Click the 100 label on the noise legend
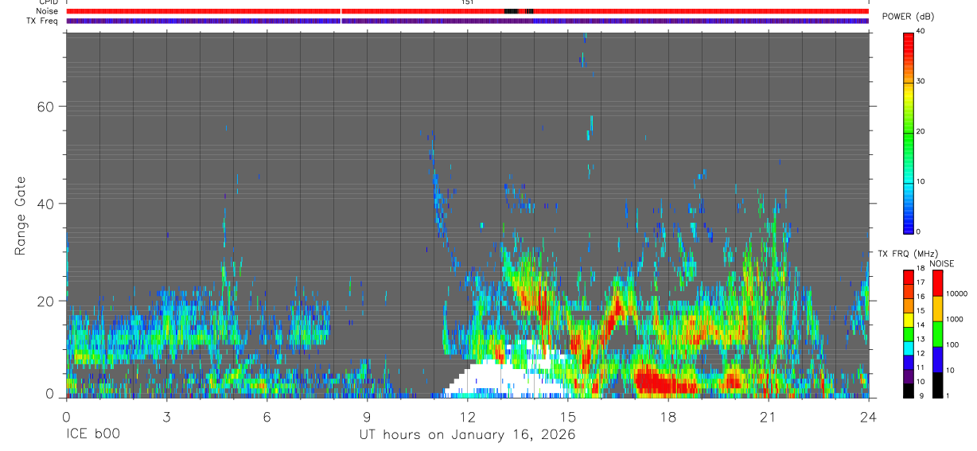Screen dimensions: 977x451 952,344
